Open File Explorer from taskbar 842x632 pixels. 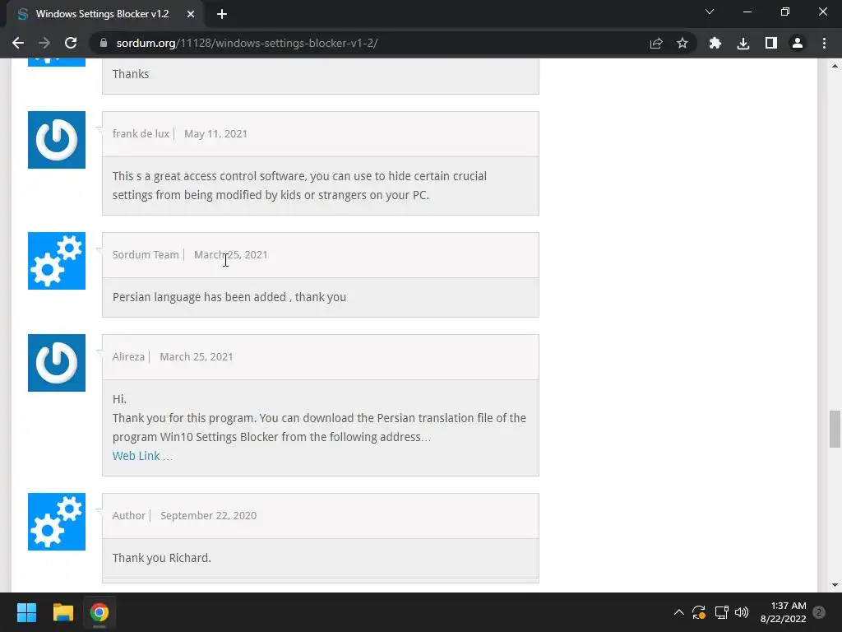tap(62, 612)
